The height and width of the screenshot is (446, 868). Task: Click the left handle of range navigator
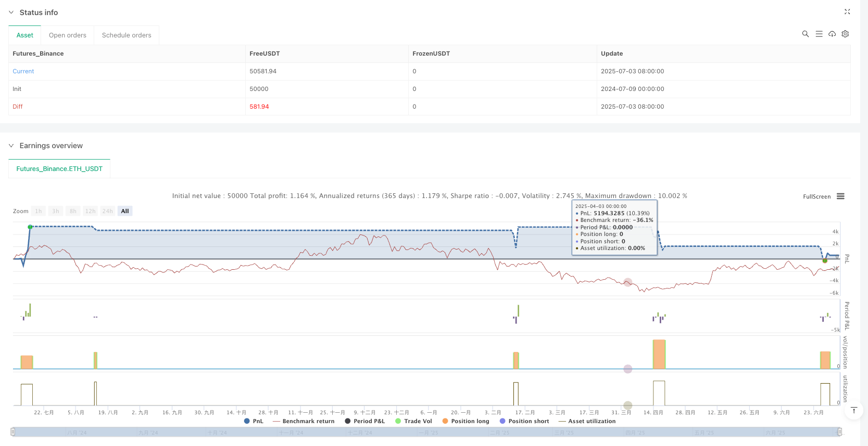point(13,431)
